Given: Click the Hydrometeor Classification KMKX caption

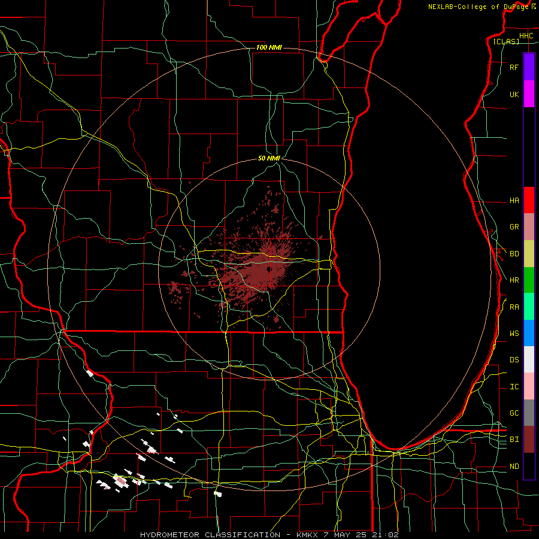Looking at the screenshot, I should pyautogui.click(x=269, y=535).
